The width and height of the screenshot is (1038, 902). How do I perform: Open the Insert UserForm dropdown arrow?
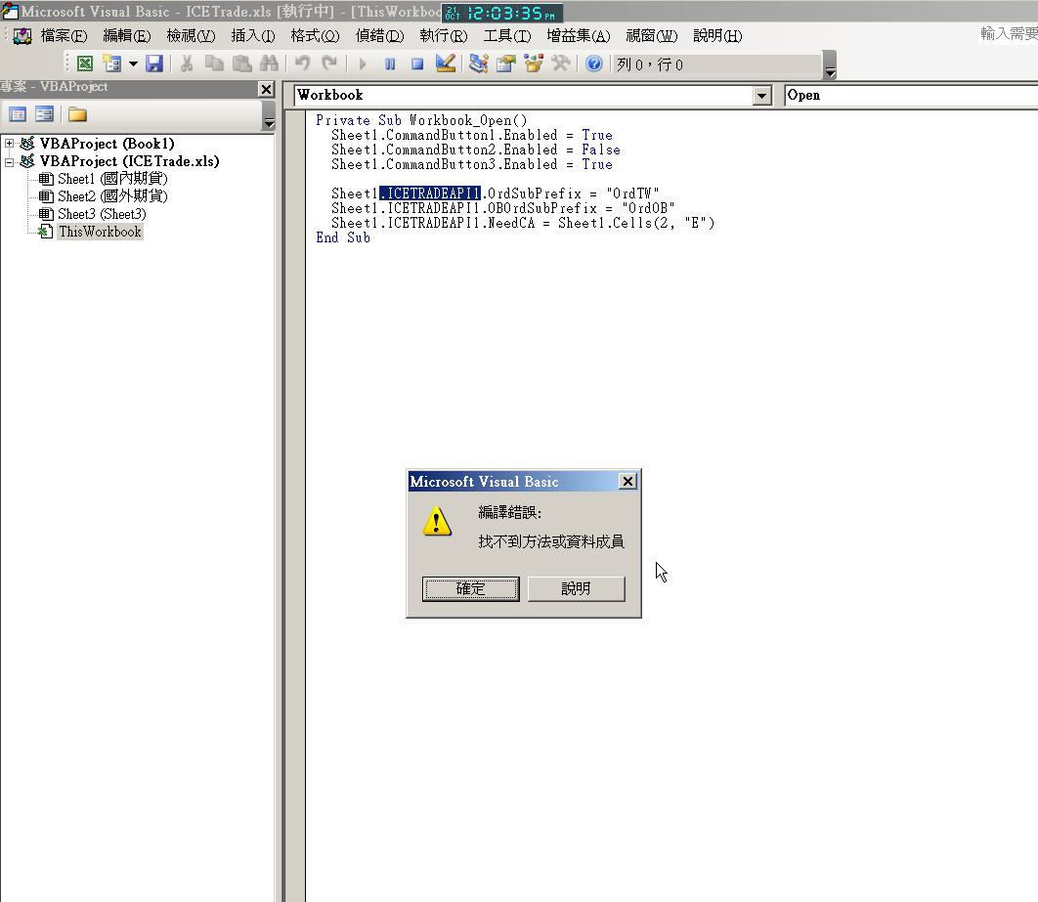[x=133, y=64]
